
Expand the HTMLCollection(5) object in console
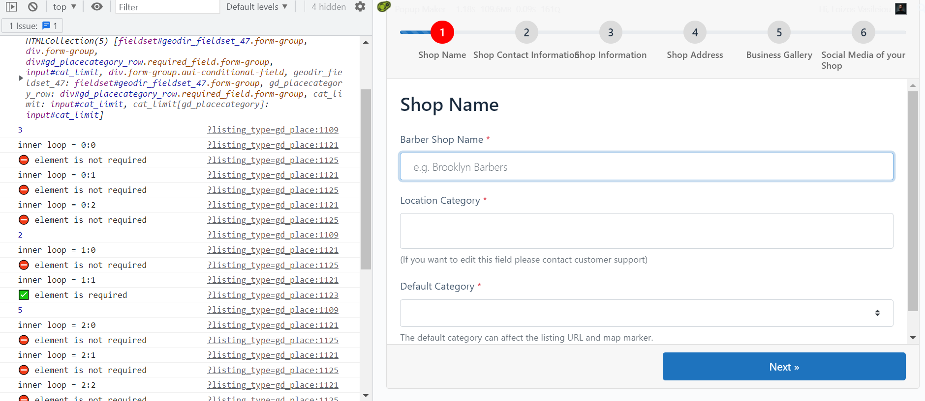coord(21,78)
